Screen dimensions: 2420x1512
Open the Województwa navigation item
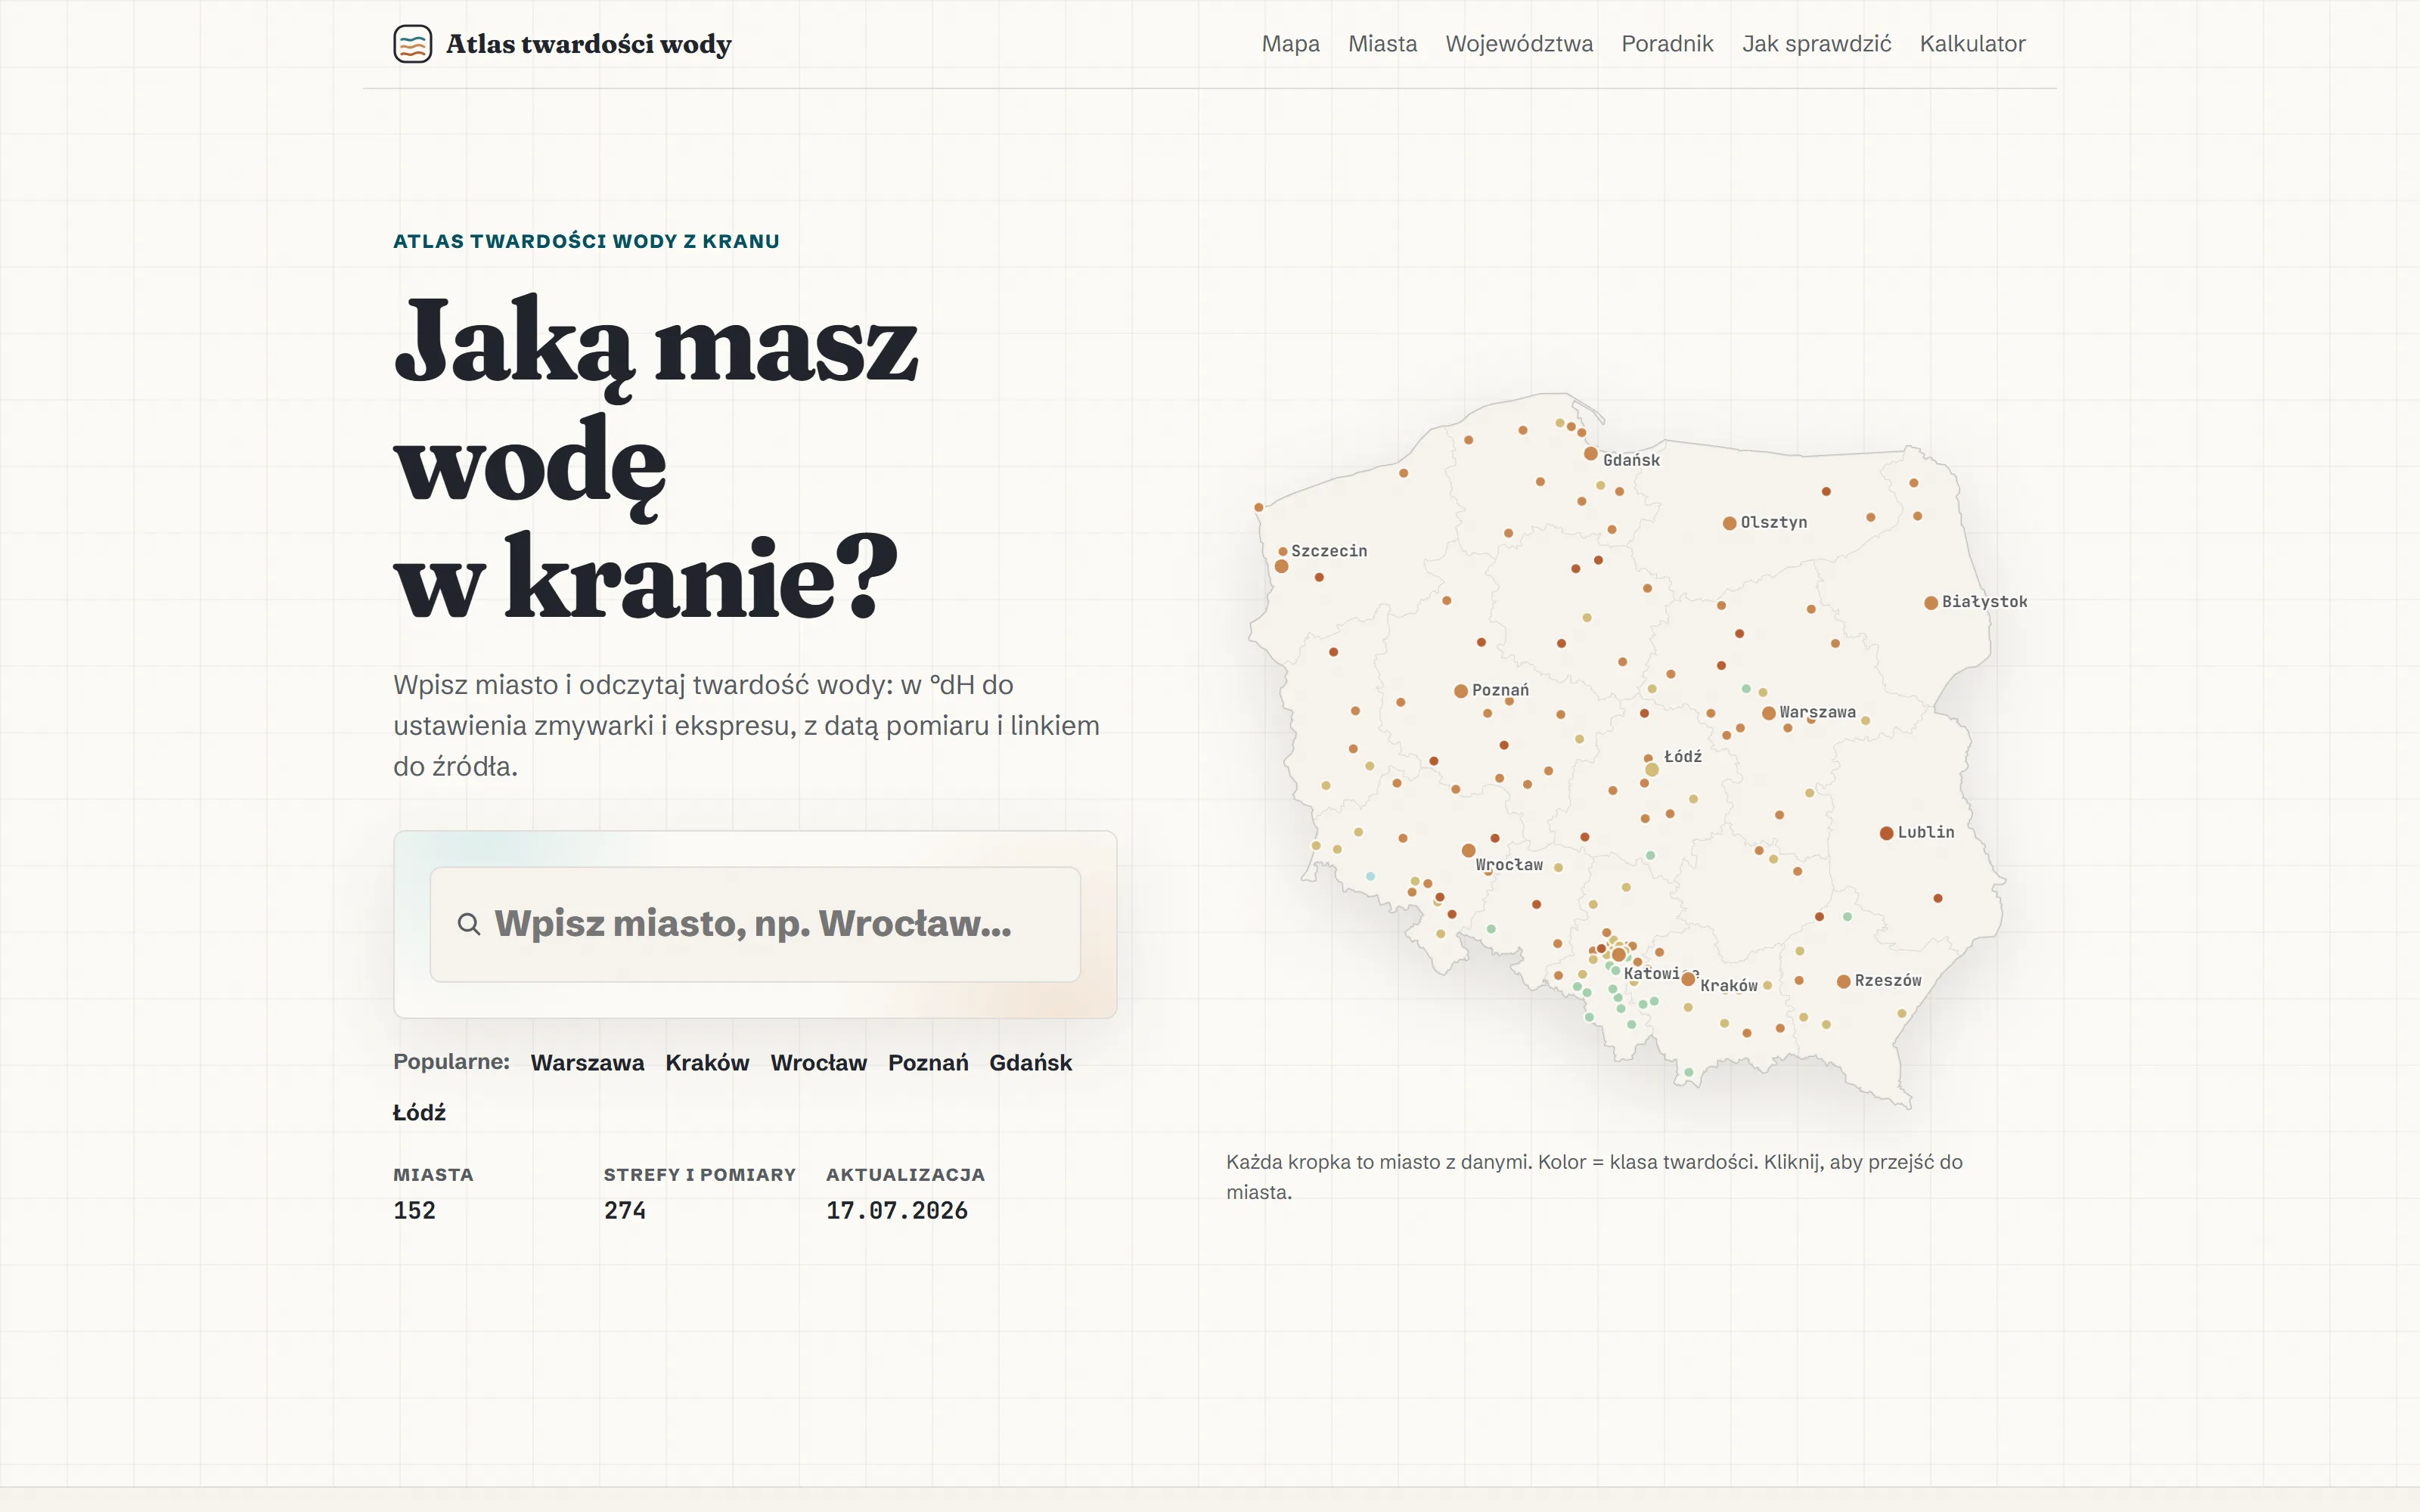(x=1519, y=44)
